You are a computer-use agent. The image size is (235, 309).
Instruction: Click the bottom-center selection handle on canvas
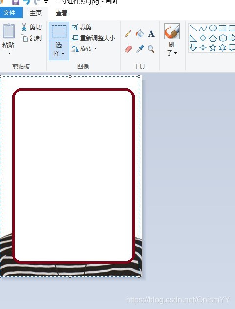point(70,276)
